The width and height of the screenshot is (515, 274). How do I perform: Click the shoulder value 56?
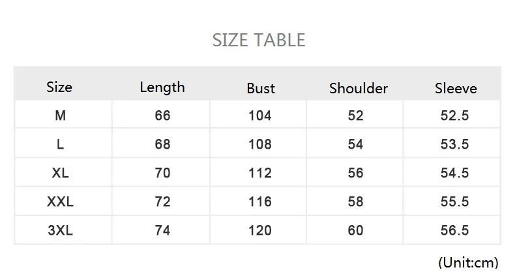click(x=355, y=173)
